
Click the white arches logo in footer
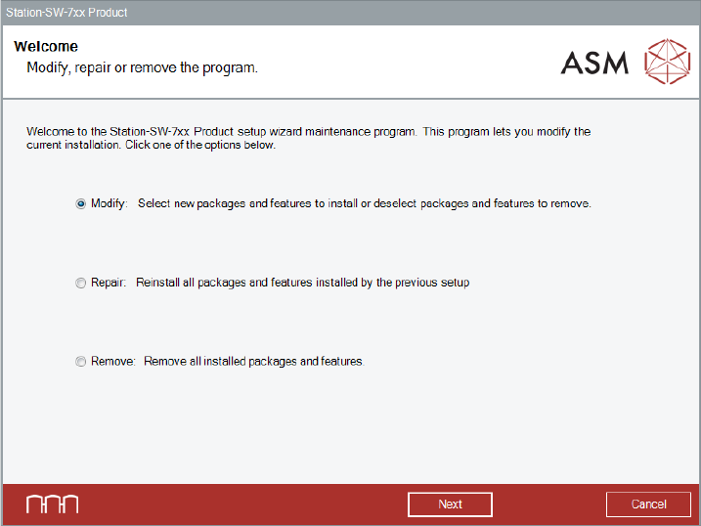click(x=53, y=504)
